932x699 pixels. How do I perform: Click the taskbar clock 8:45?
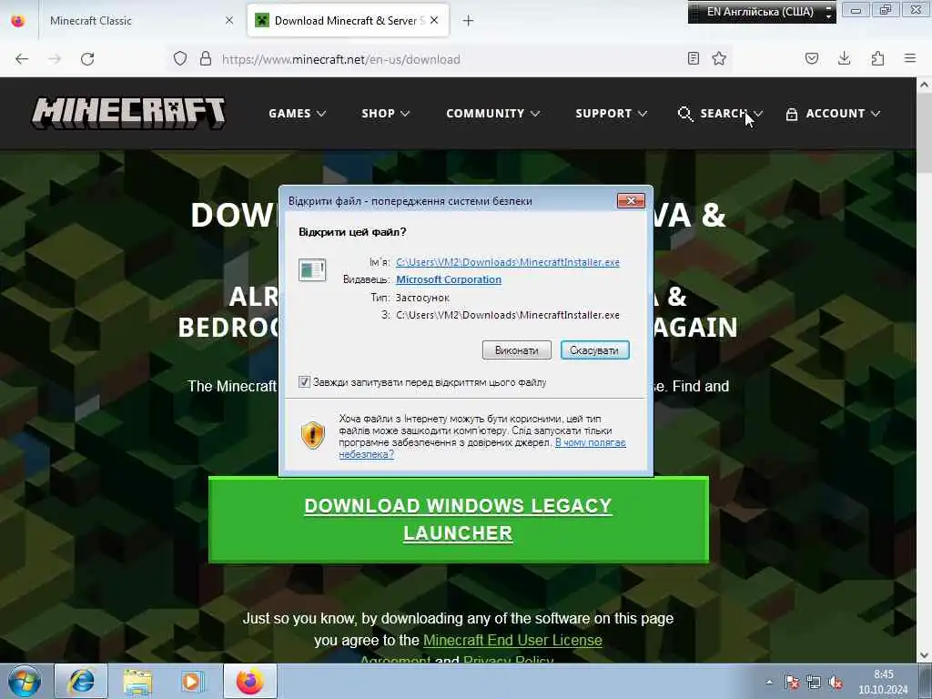pos(883,674)
